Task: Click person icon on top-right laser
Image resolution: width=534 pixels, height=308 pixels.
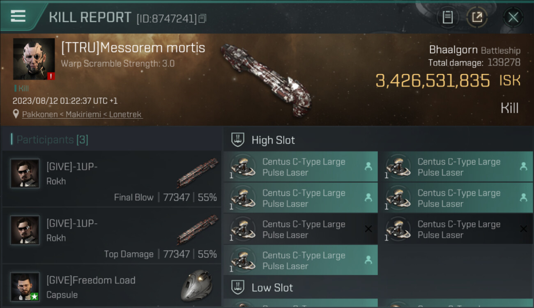Action: (523, 166)
